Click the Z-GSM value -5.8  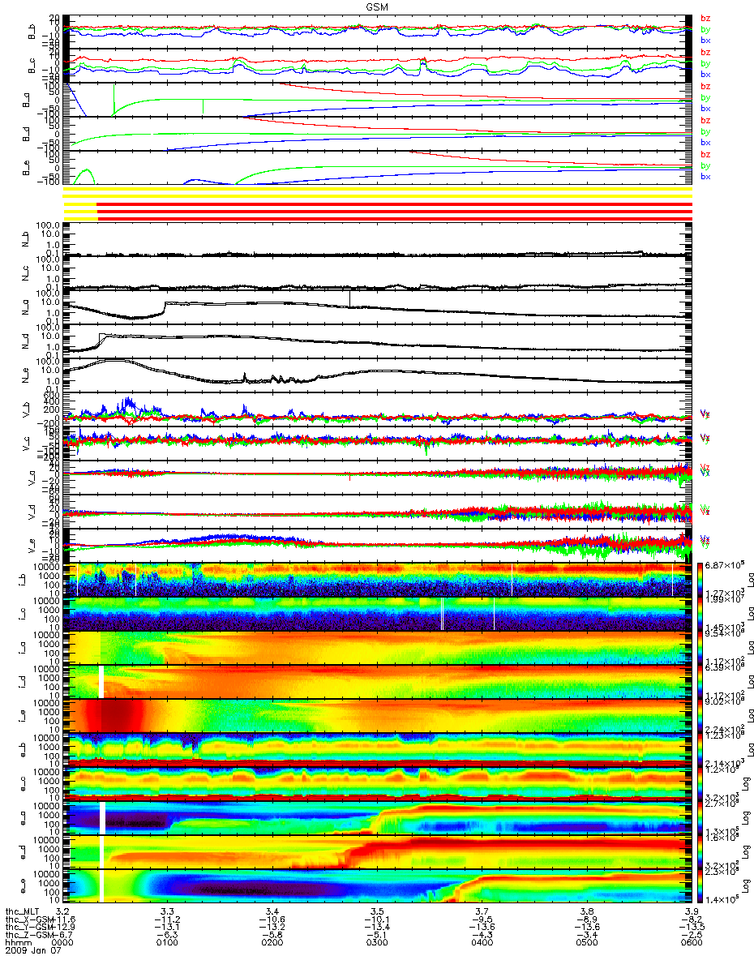[272, 936]
